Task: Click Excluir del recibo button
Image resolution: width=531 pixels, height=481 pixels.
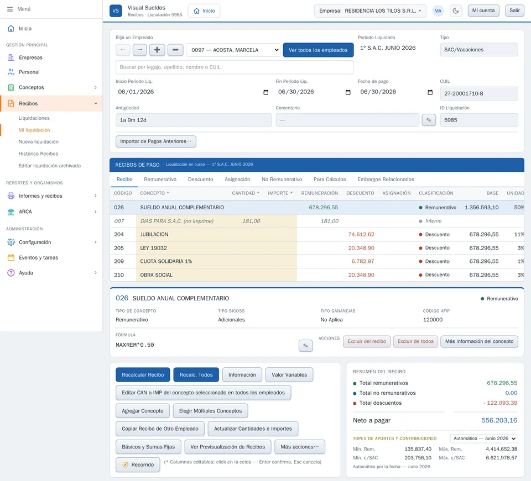Action: click(367, 341)
